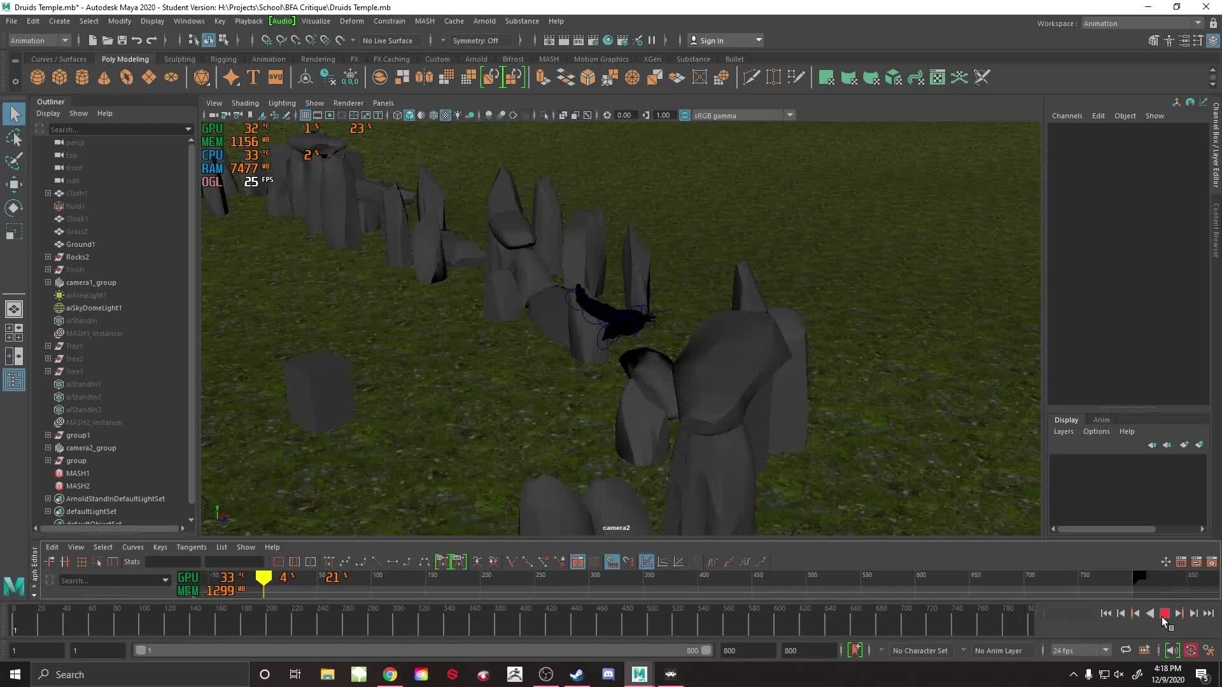Select the Move tool in toolbox
Image resolution: width=1222 pixels, height=687 pixels.
pos(13,184)
